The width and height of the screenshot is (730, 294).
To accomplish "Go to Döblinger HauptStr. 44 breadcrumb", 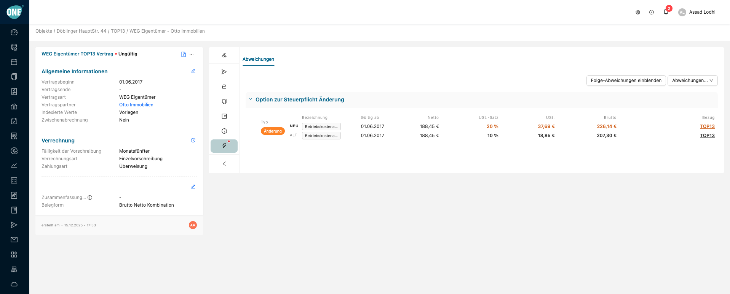I will click(x=81, y=31).
